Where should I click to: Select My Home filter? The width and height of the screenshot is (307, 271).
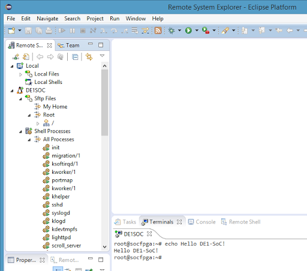(x=55, y=107)
